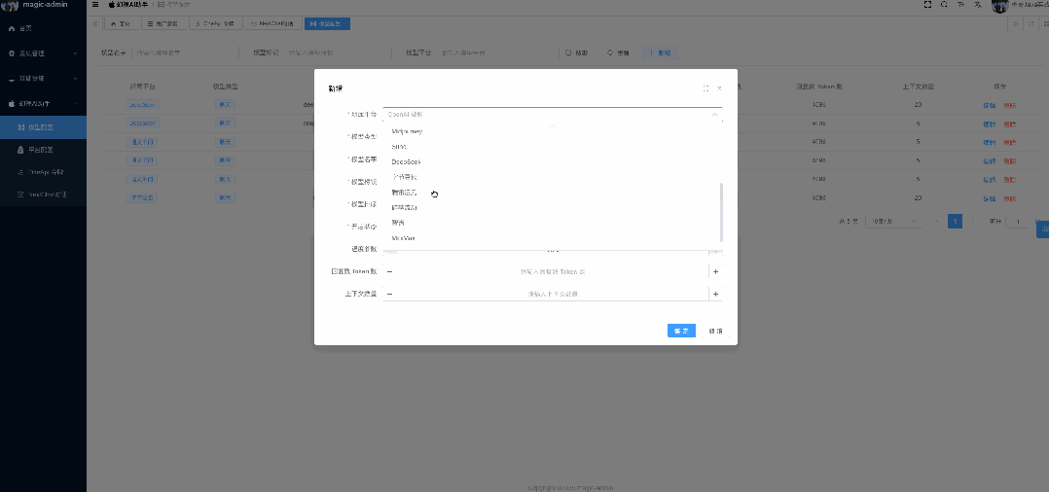Collapse the 所属平台 dropdown with its arrow

[714, 115]
